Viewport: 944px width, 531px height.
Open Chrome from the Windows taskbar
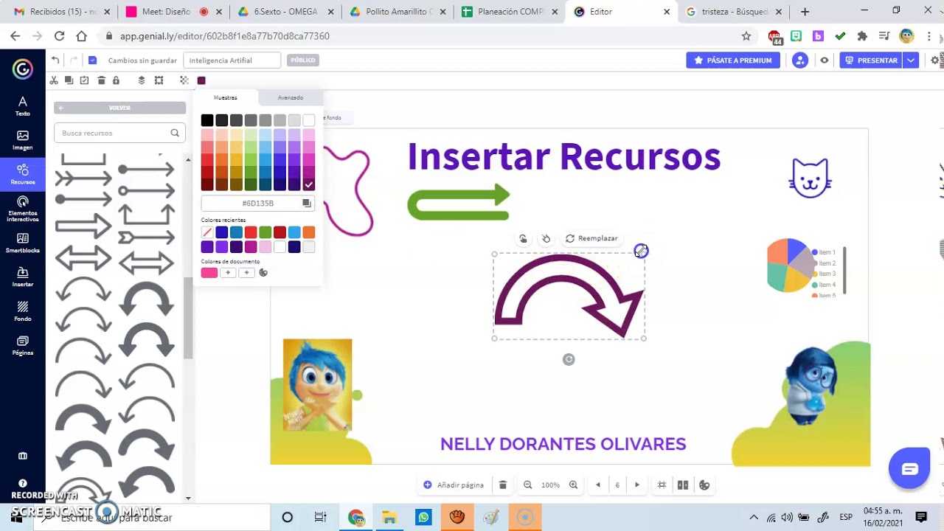[356, 517]
